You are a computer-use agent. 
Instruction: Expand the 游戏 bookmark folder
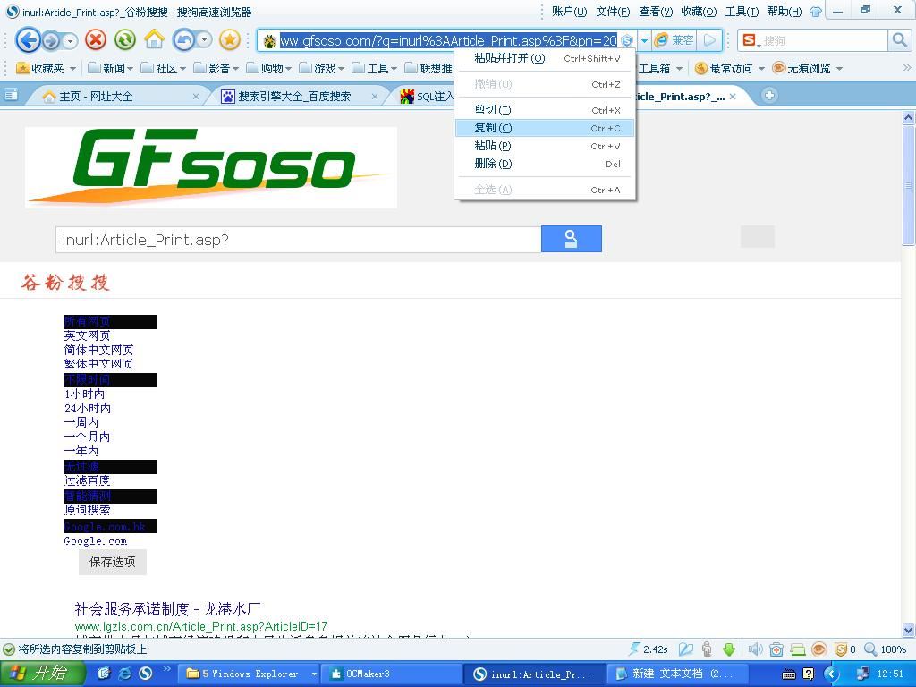click(321, 68)
